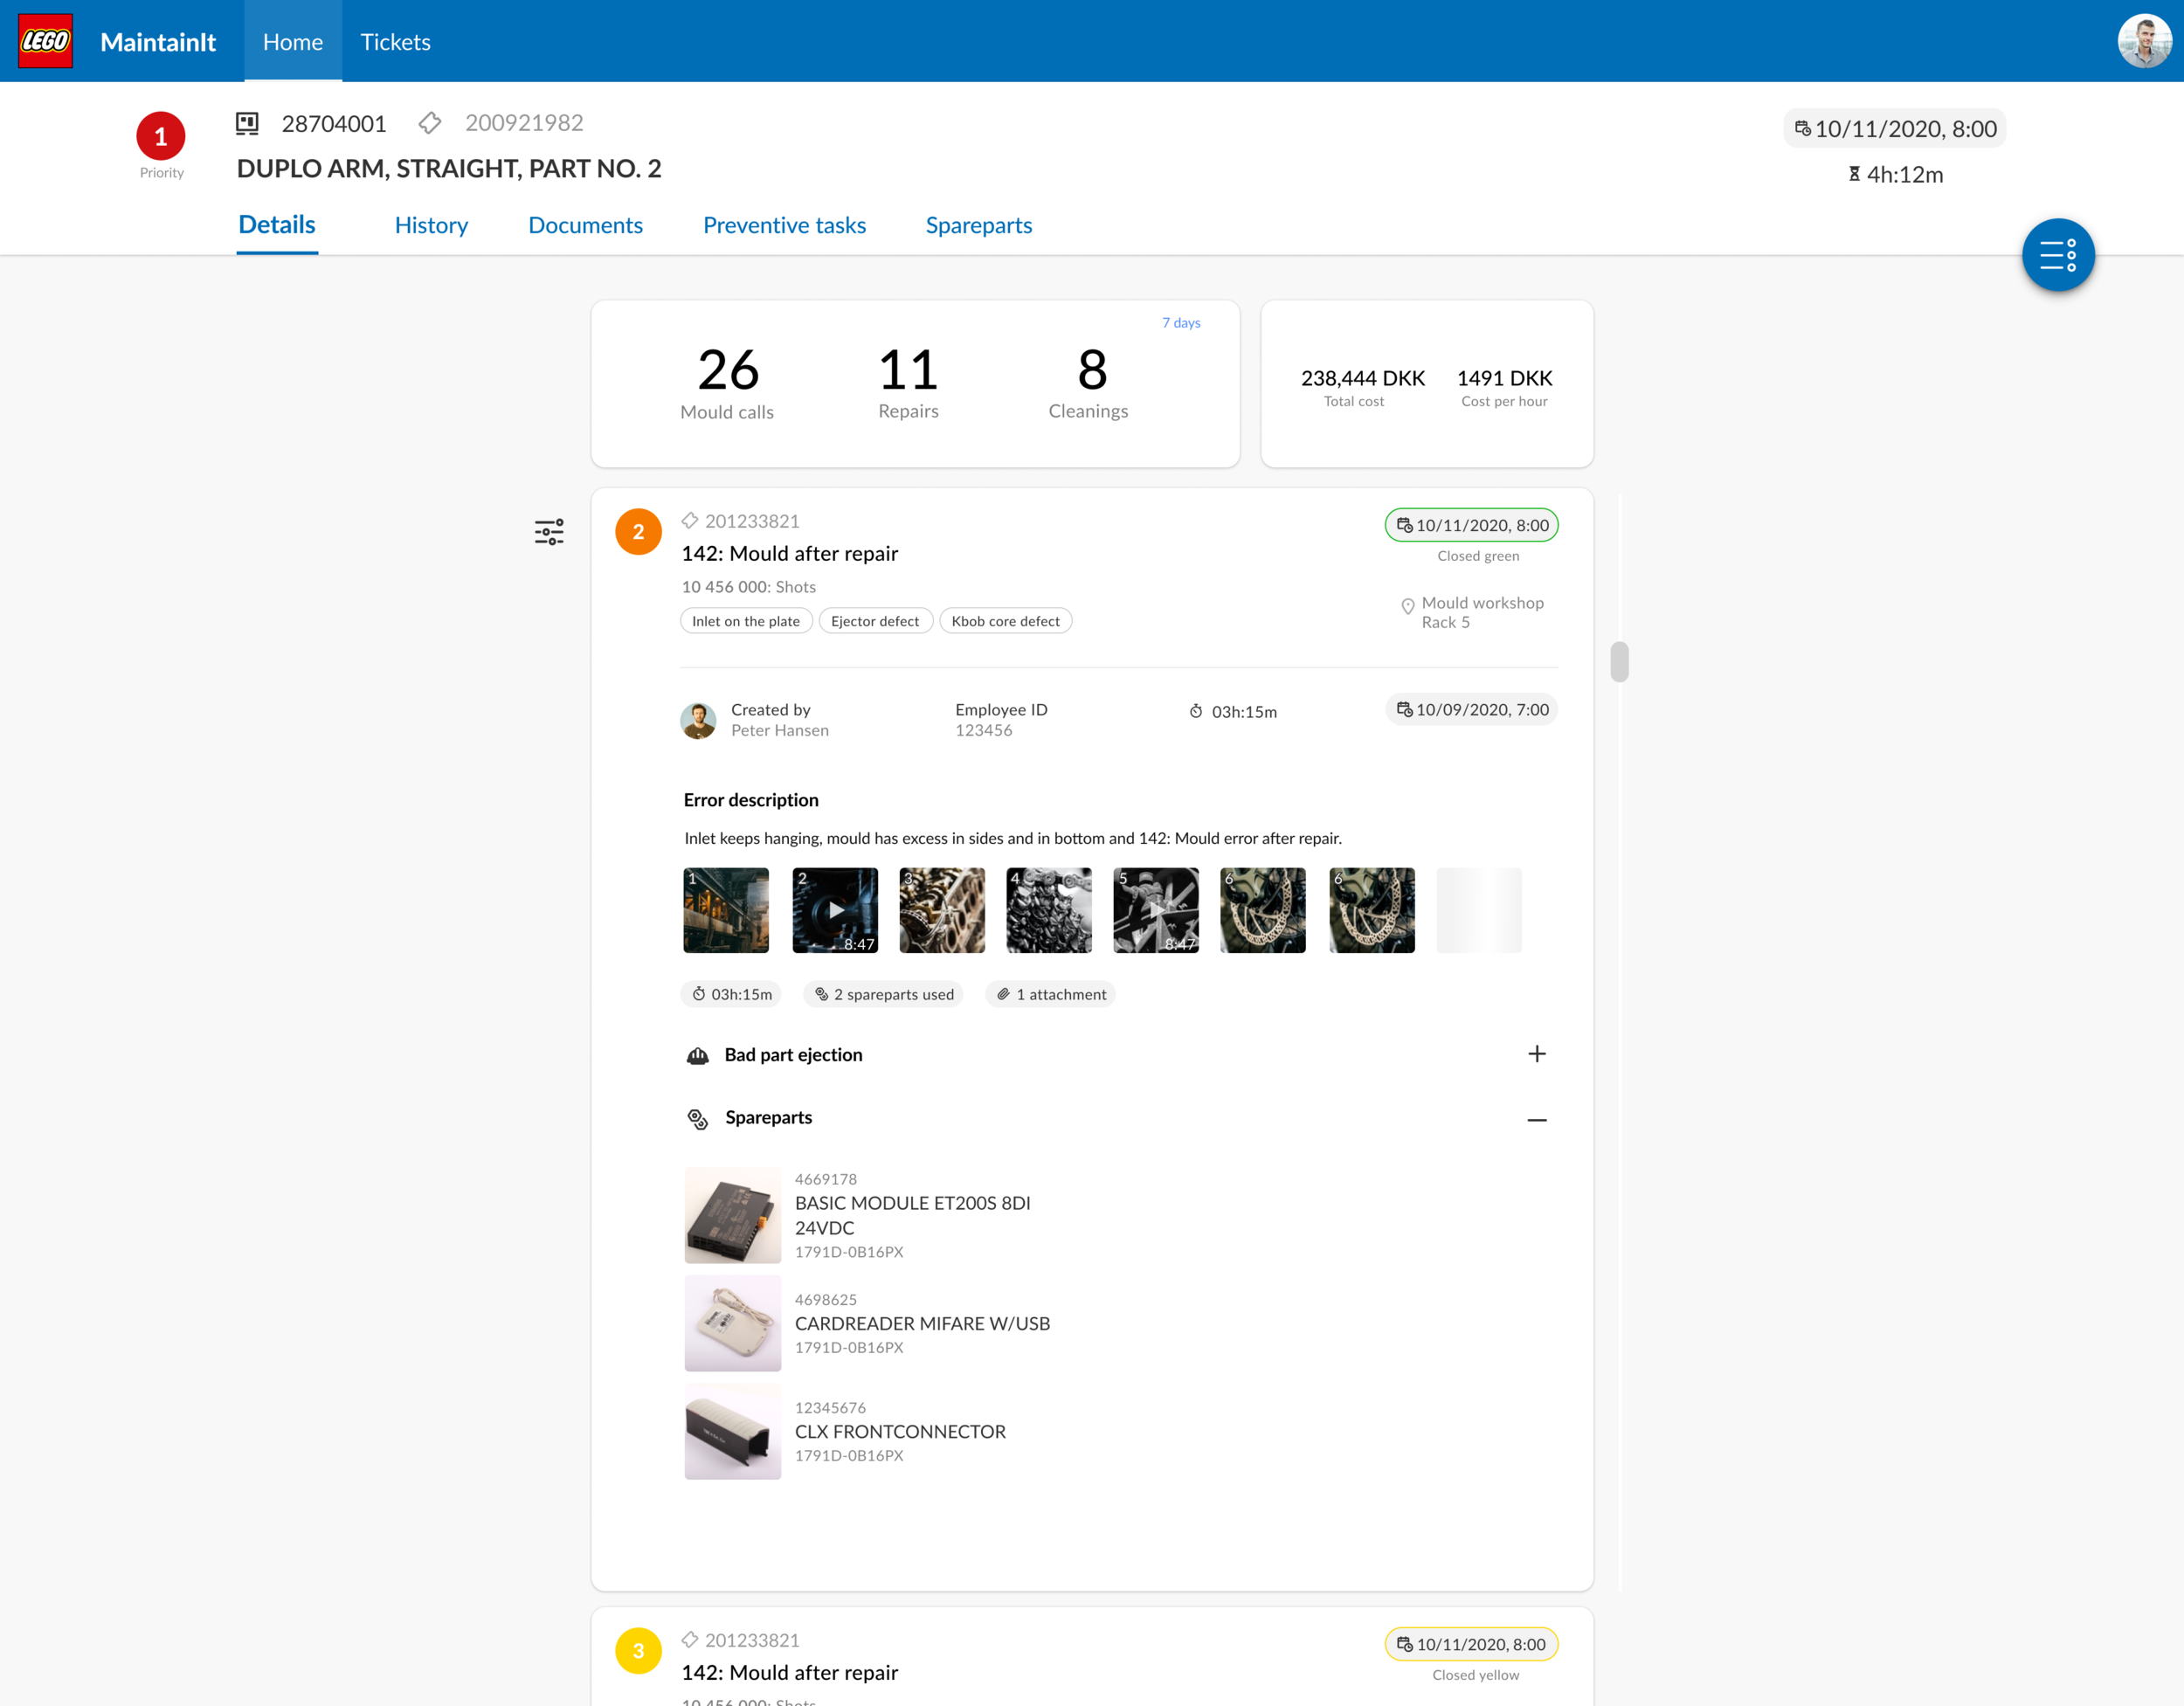Image resolution: width=2184 pixels, height=1706 pixels.
Task: Go to the Home tab
Action: (x=293, y=41)
